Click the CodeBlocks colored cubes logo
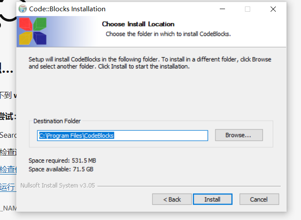301x220 pixels. pyautogui.click(x=33, y=31)
